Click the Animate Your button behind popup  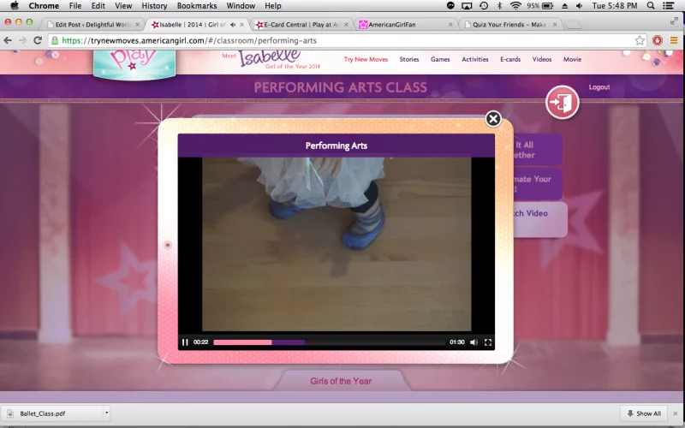click(538, 184)
